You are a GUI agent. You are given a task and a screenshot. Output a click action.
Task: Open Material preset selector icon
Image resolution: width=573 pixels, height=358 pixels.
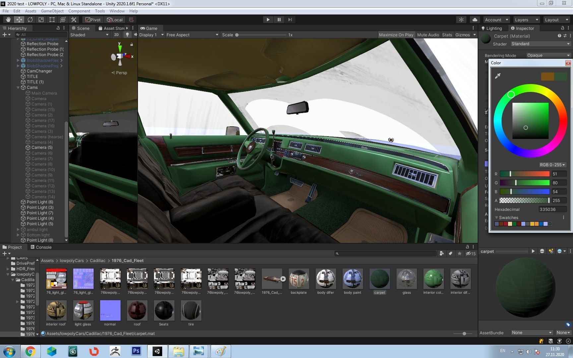(565, 36)
